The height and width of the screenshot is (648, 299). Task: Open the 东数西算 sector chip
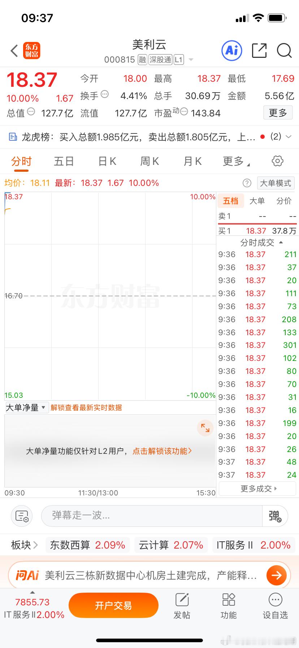[x=87, y=545]
